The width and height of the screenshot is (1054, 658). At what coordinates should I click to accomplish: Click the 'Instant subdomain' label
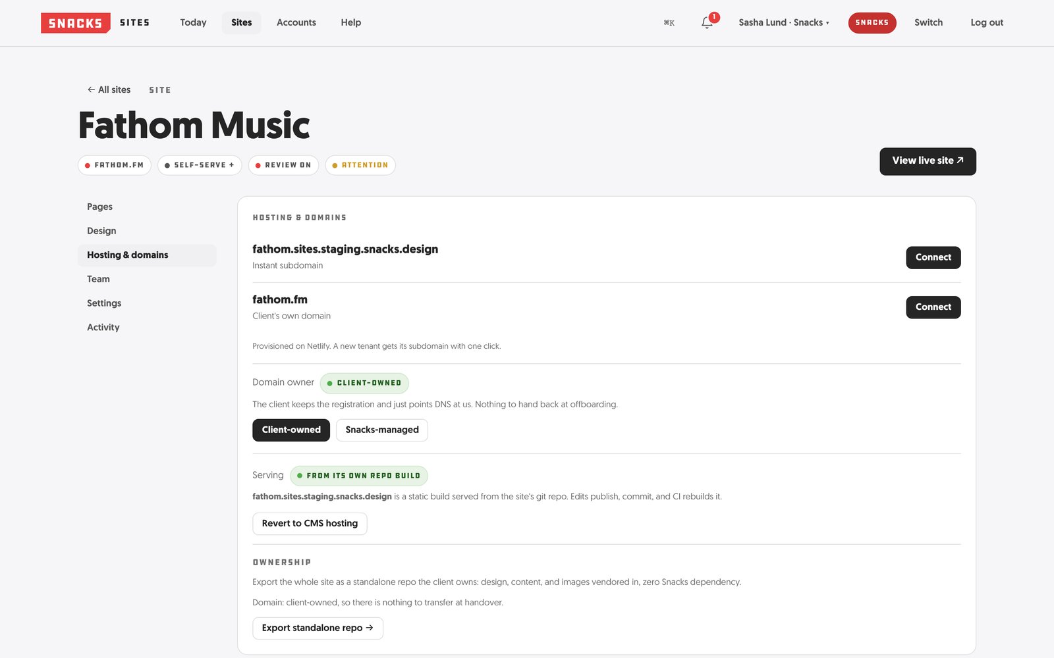click(288, 266)
